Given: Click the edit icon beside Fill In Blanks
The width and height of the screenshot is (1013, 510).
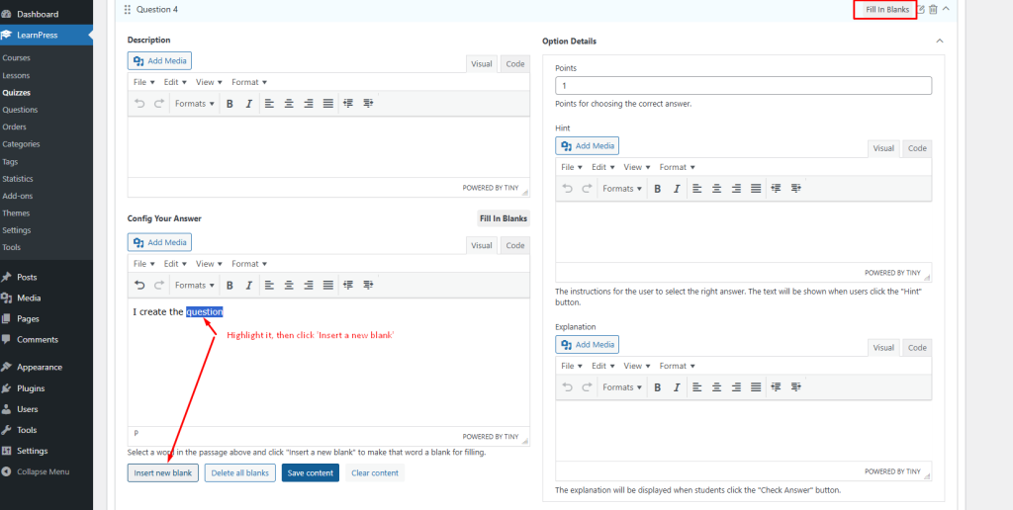Looking at the screenshot, I should coord(921,9).
